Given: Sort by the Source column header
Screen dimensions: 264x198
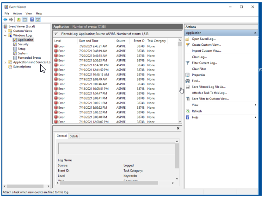Looking at the screenshot, I should coord(122,41).
